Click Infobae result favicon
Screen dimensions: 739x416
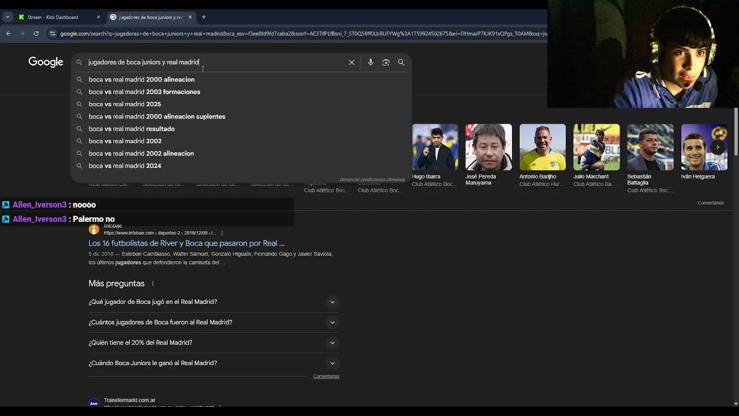tap(94, 230)
